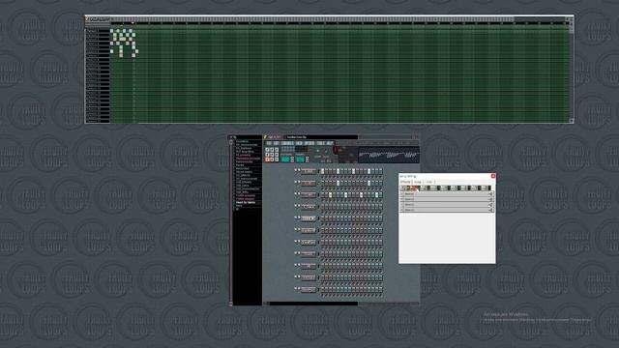Toggle step 1 of the first sequencer channel
Viewport: 619px width, 348px height.
322,171
